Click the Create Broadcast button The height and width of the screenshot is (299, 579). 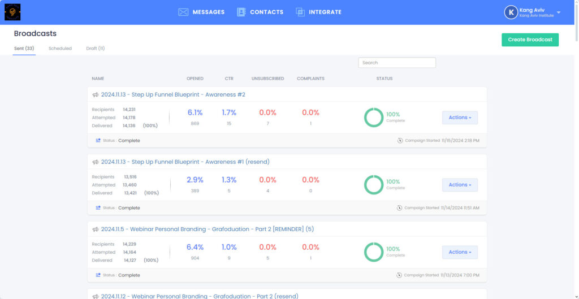pyautogui.click(x=530, y=40)
